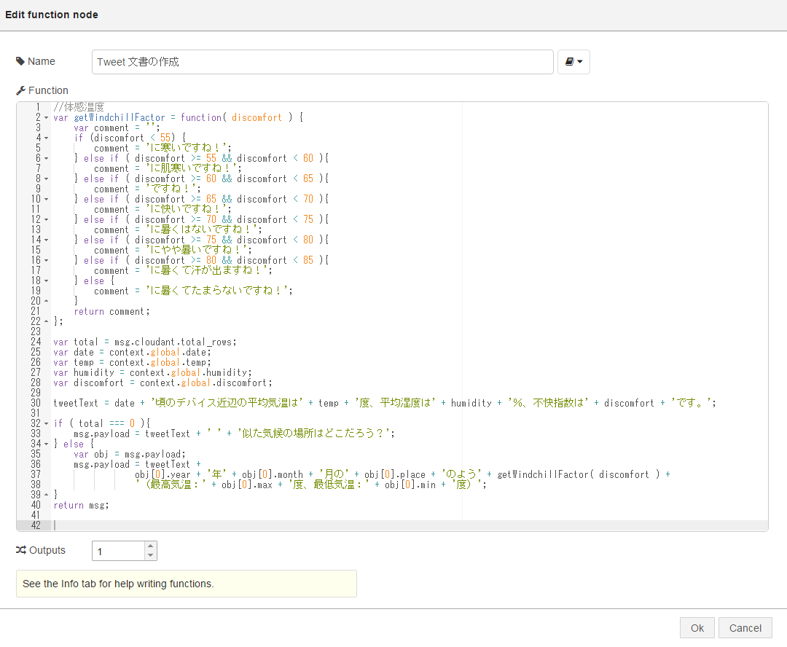This screenshot has height=647, width=787.
Task: Toggle the fold arrow at line 20
Action: (46, 301)
